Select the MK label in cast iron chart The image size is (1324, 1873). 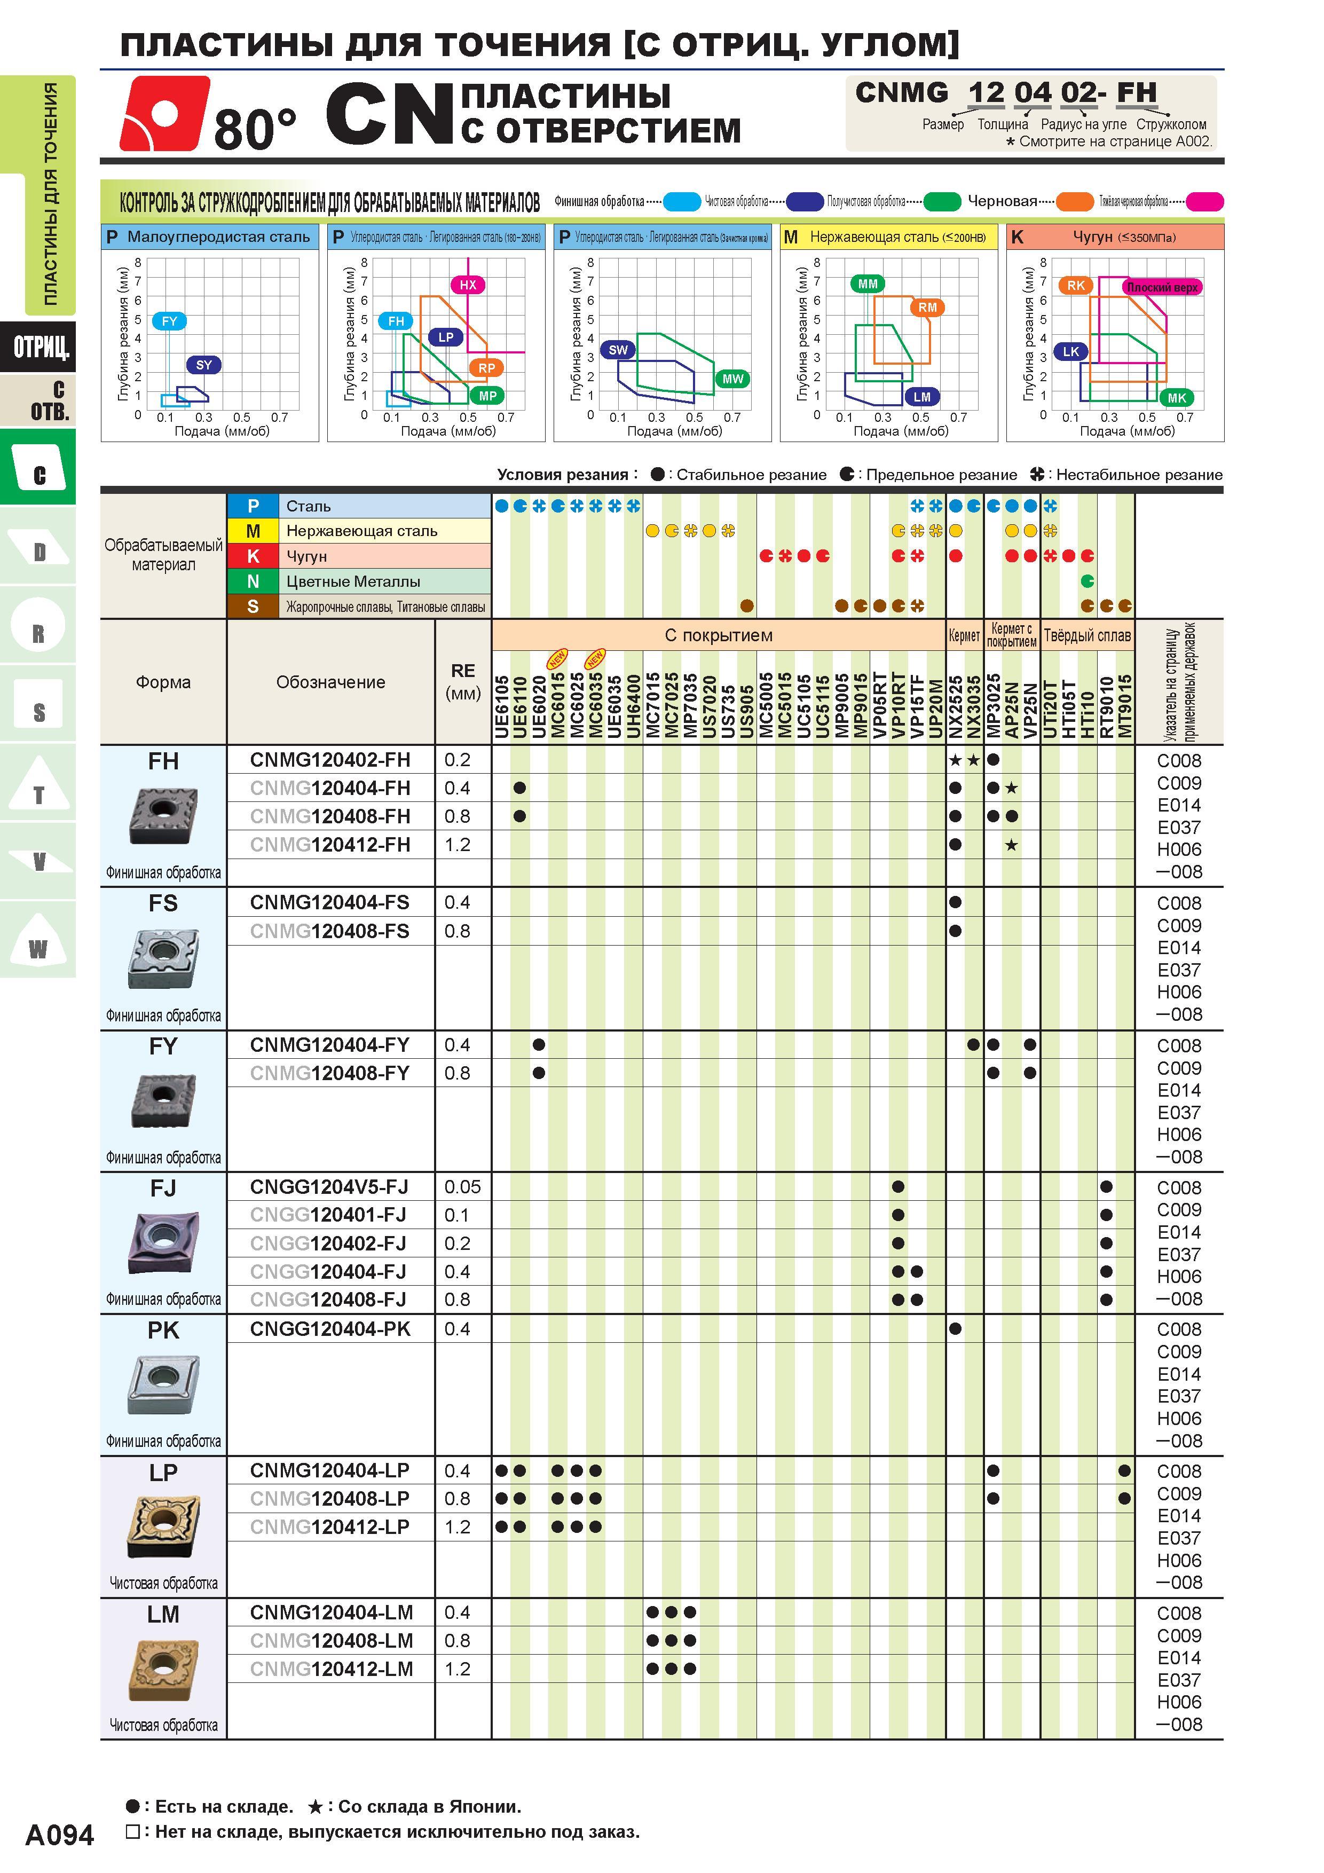1177,398
